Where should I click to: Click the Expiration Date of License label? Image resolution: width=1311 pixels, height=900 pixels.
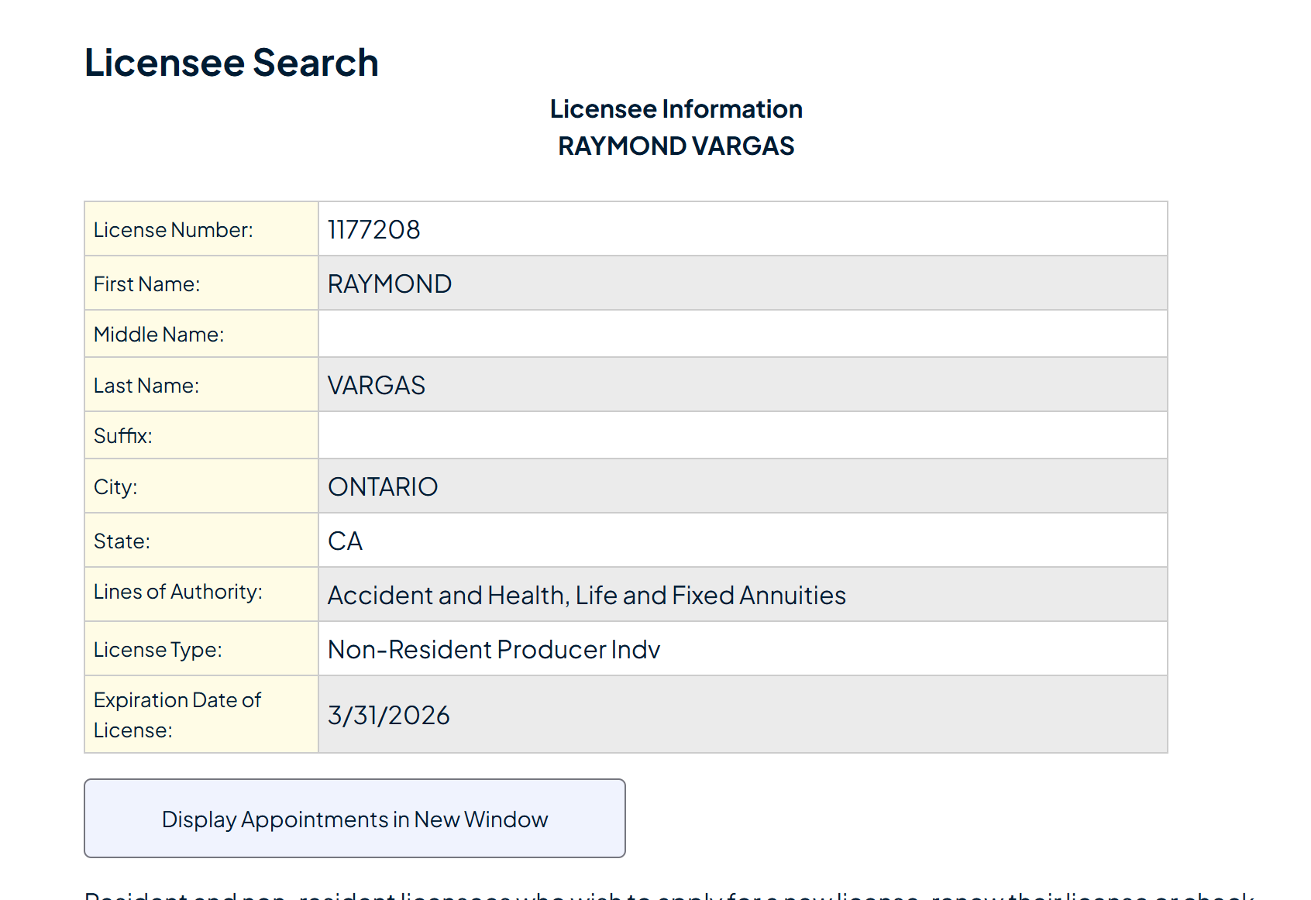pyautogui.click(x=177, y=715)
